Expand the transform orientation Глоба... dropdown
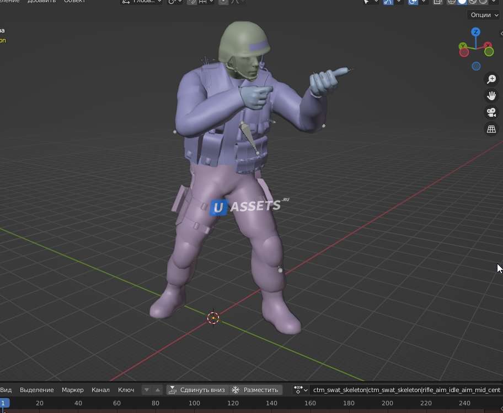Screen dimensions: 503x413 click(x=142, y=2)
